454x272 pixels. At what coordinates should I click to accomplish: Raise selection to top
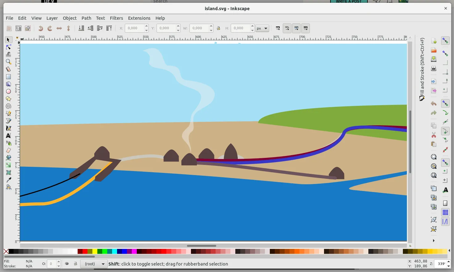pyautogui.click(x=109, y=28)
